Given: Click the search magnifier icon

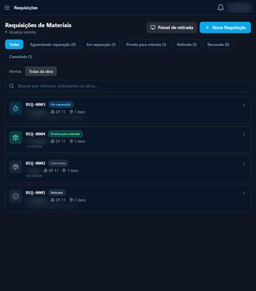Looking at the screenshot, I should pyautogui.click(x=12, y=86).
